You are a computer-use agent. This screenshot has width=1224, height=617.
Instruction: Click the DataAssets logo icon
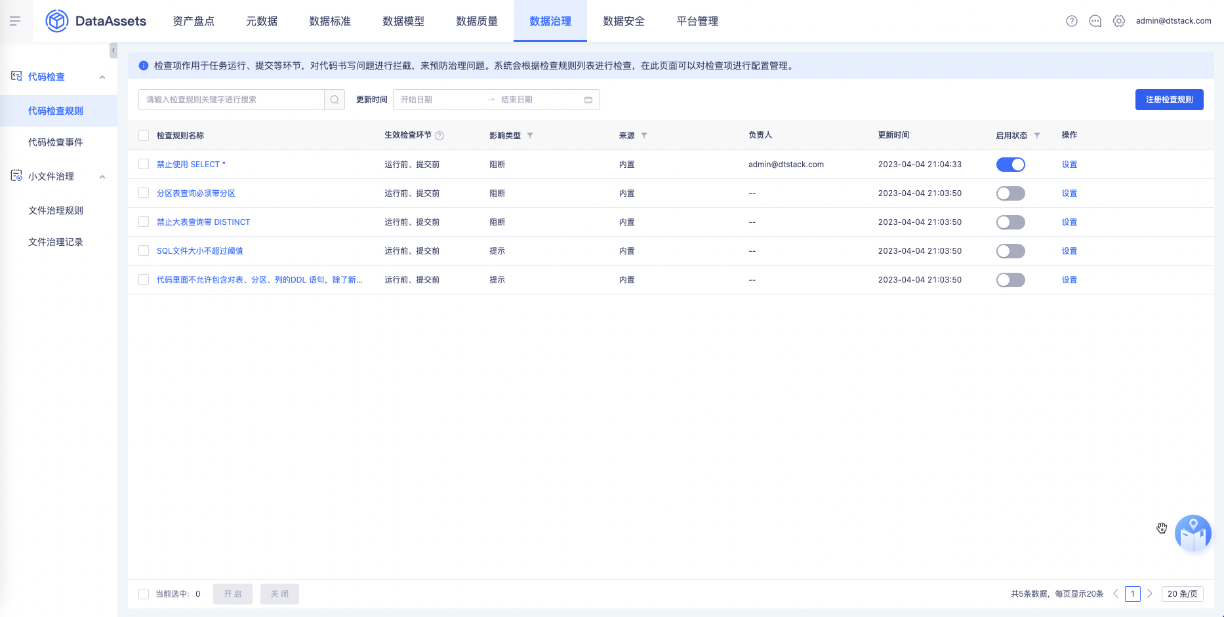pos(57,21)
